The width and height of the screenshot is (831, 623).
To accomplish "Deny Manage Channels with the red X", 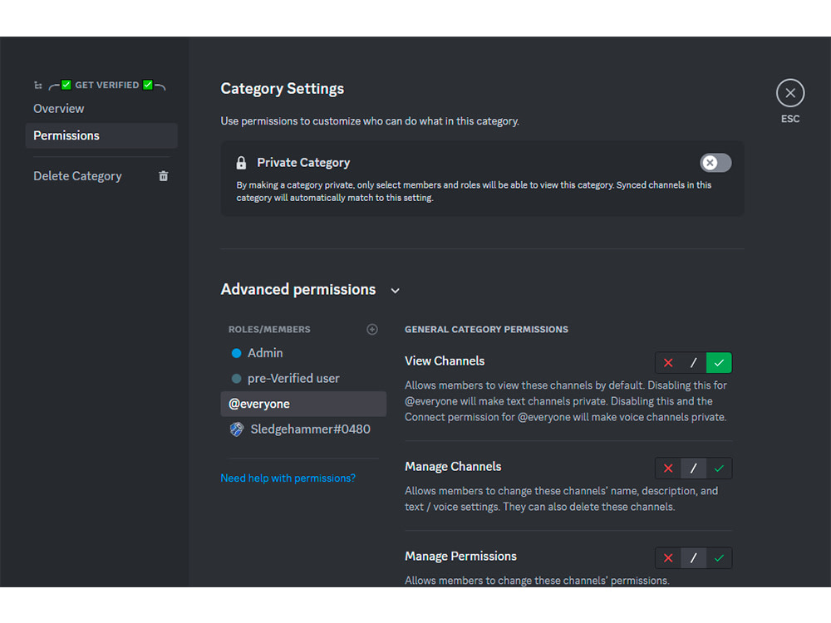I will click(x=668, y=468).
